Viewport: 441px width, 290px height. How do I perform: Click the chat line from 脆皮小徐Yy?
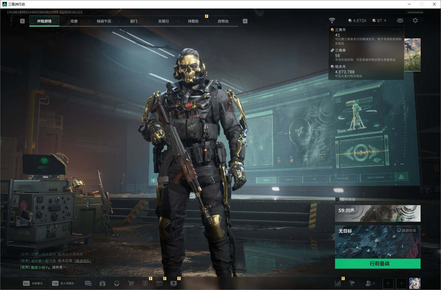(x=43, y=267)
